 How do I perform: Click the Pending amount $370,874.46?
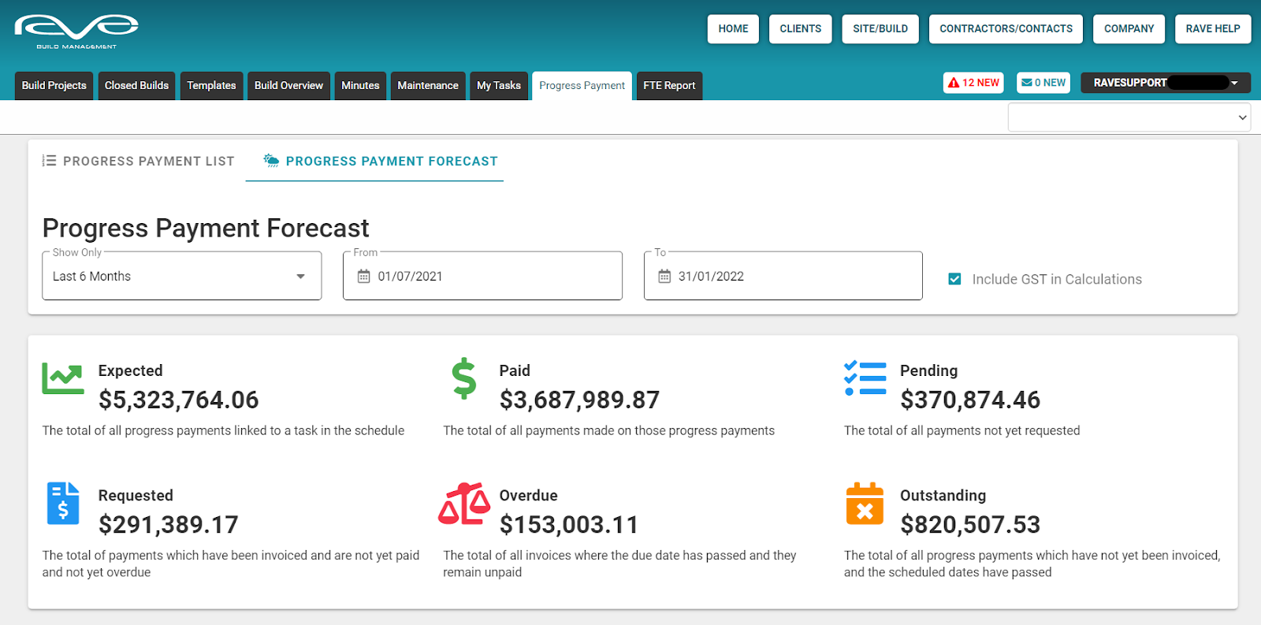pyautogui.click(x=970, y=400)
